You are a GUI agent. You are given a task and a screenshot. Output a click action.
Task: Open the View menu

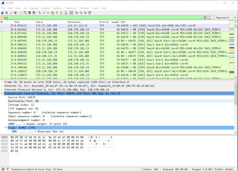18,8
